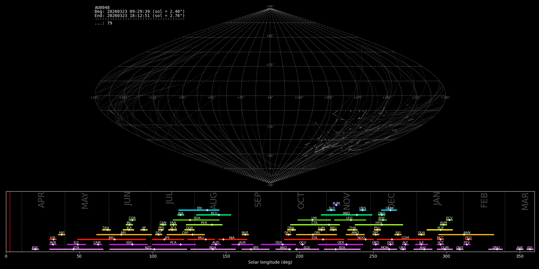The image size is (539, 269).
Task: Click the KSE shower label
Action: coord(35,248)
